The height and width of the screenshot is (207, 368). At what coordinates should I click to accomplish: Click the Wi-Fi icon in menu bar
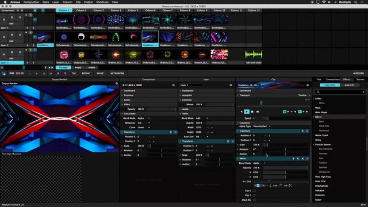point(324,2)
